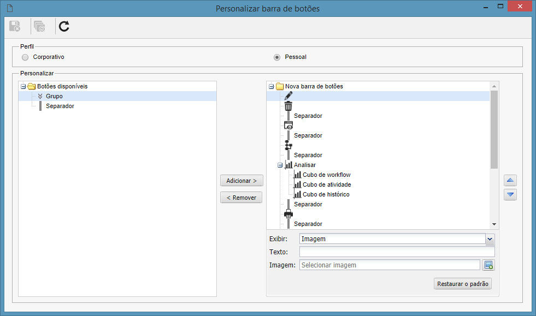Move item up with blue up arrow
Screen dimensions: 536x316
[x=510, y=180]
